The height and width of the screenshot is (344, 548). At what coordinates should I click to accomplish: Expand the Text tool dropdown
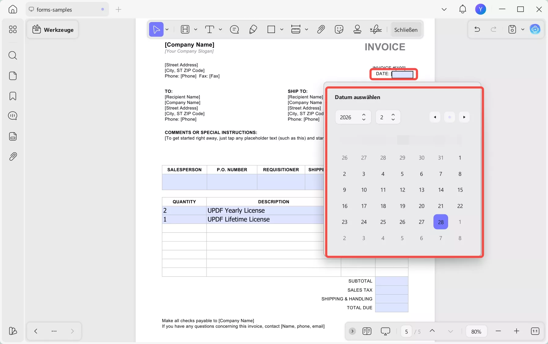pyautogui.click(x=221, y=29)
